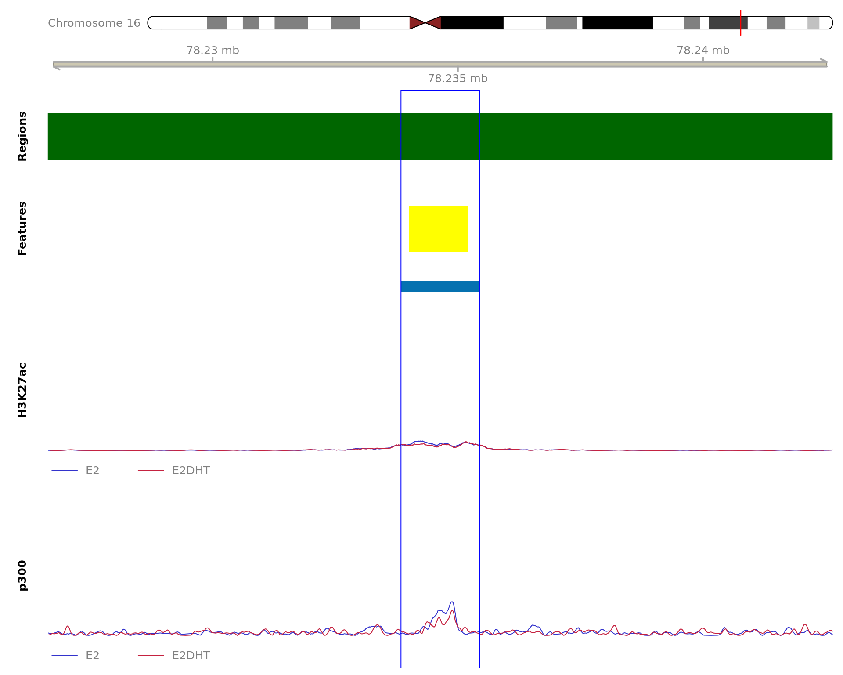Click the E2 legend entry under p300
This screenshot has height=675, width=843.
point(76,656)
